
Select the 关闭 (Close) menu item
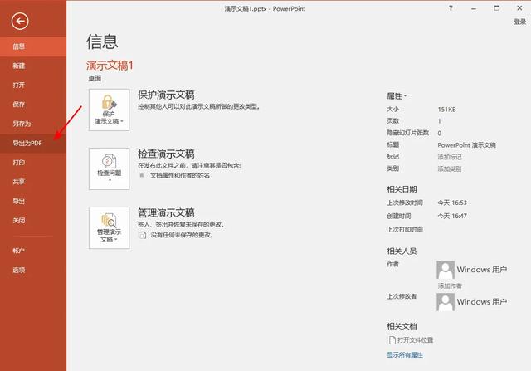33,221
